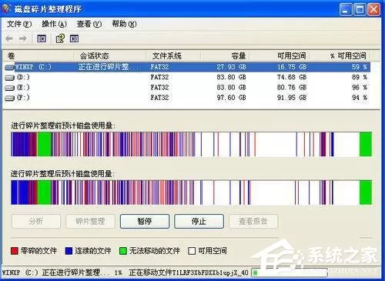Image resolution: width=385 pixels, height=281 pixels.
Task: Open the 帮助(H) menu
Action: (x=124, y=24)
